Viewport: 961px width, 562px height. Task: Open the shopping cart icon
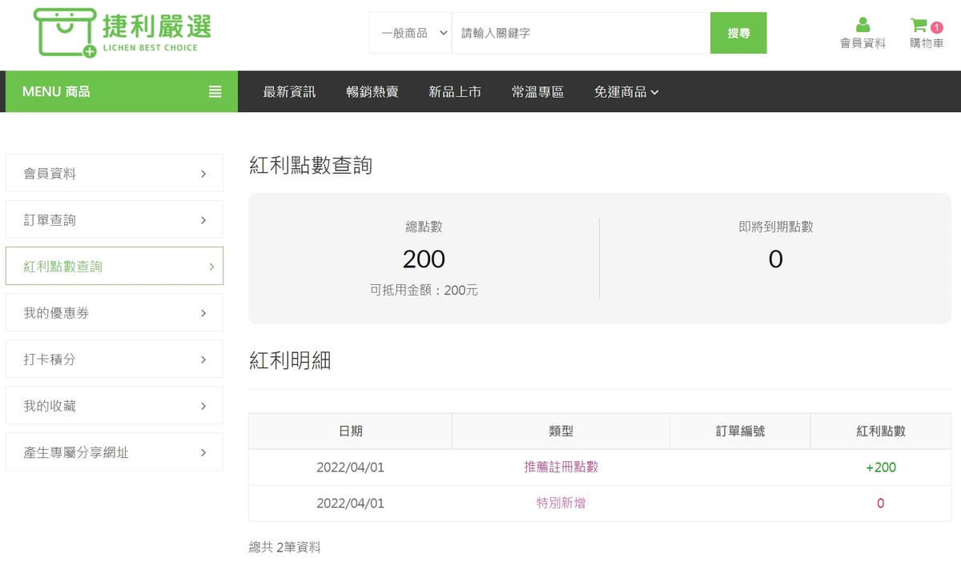pos(919,26)
